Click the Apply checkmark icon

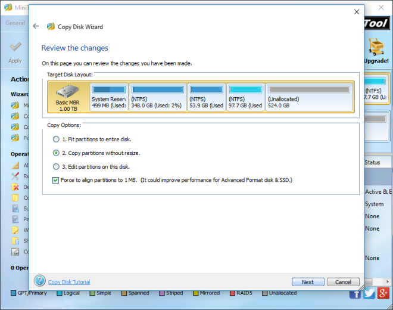pyautogui.click(x=15, y=47)
